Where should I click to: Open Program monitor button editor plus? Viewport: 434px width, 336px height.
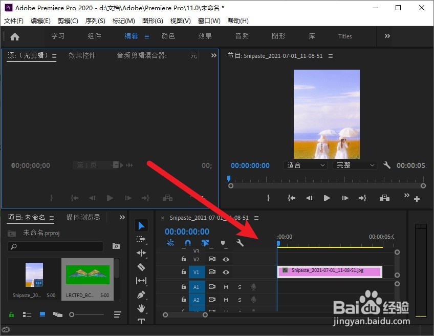click(x=417, y=199)
